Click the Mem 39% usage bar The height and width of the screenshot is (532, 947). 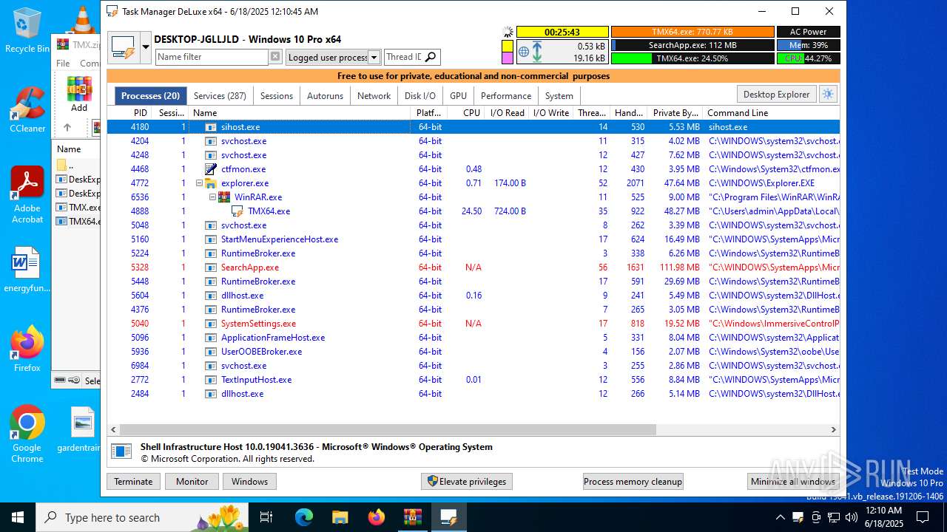809,45
